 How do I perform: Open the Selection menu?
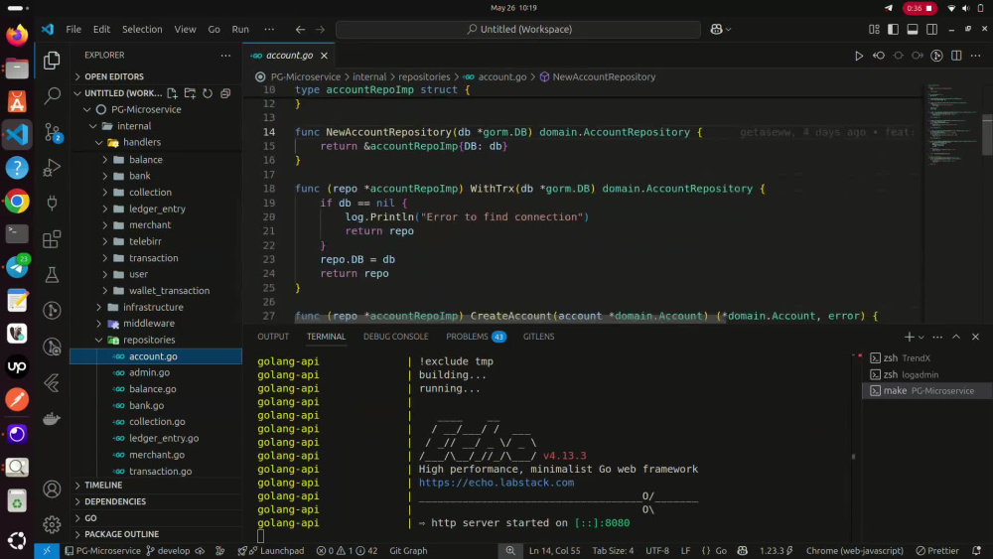point(142,29)
